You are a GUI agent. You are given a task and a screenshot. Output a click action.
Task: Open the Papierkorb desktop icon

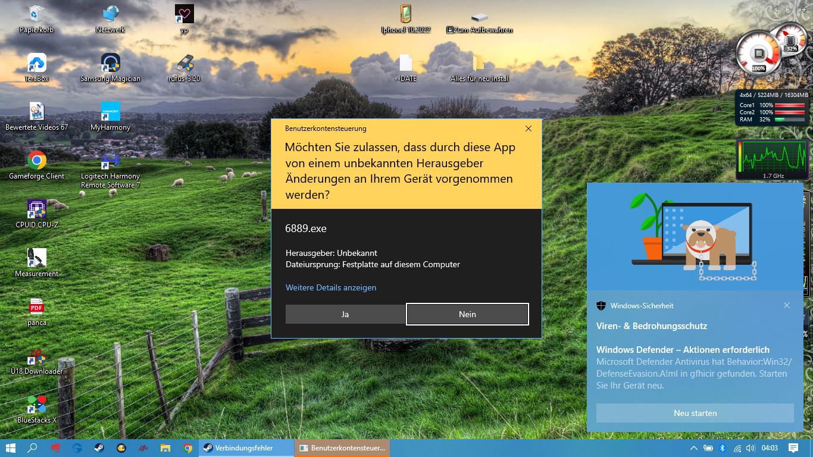pyautogui.click(x=36, y=14)
